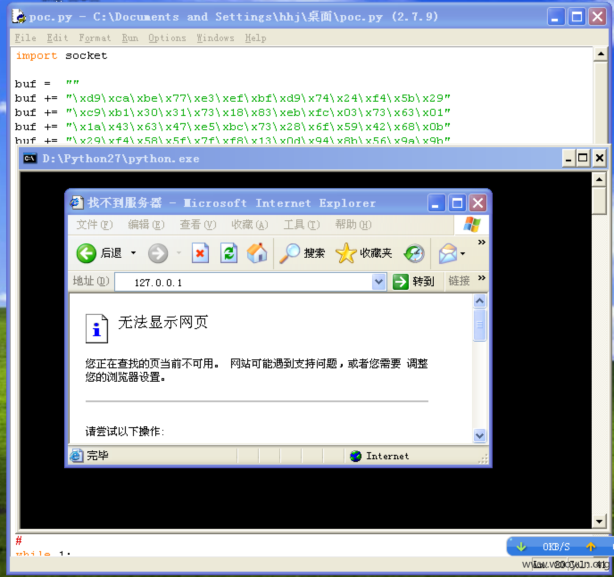Open the IDLE Options menu
Screen dimensions: 614x577
click(x=167, y=38)
